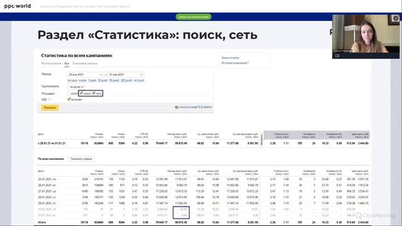Screen dimensions: 402x226
Task: Choose the '30 дней' period link
Action: pos(102,80)
